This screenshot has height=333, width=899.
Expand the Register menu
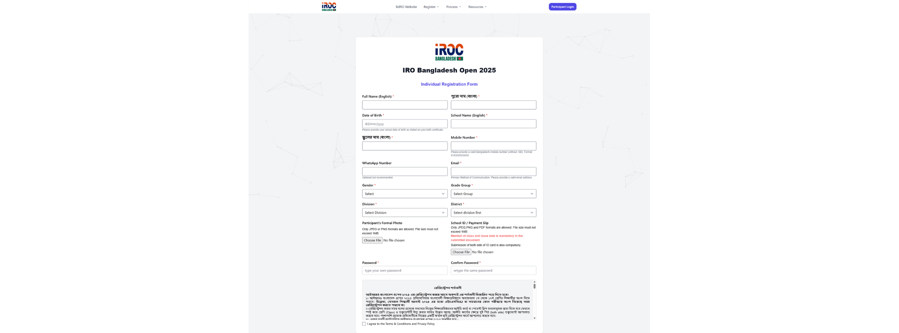[431, 7]
